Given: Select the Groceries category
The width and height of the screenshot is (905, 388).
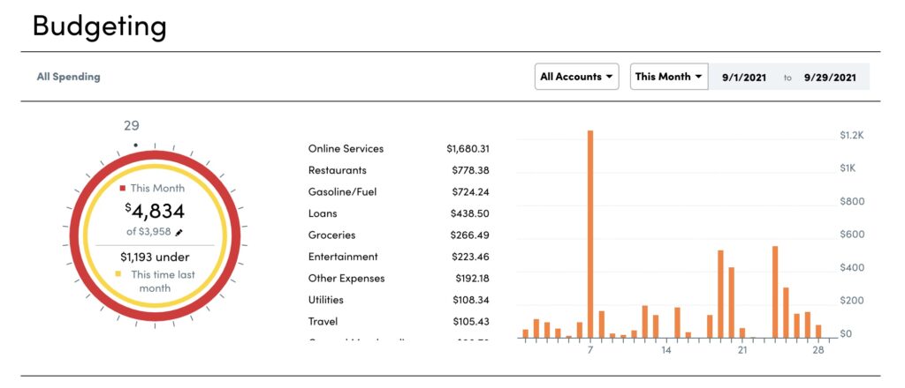Looking at the screenshot, I should coord(331,235).
